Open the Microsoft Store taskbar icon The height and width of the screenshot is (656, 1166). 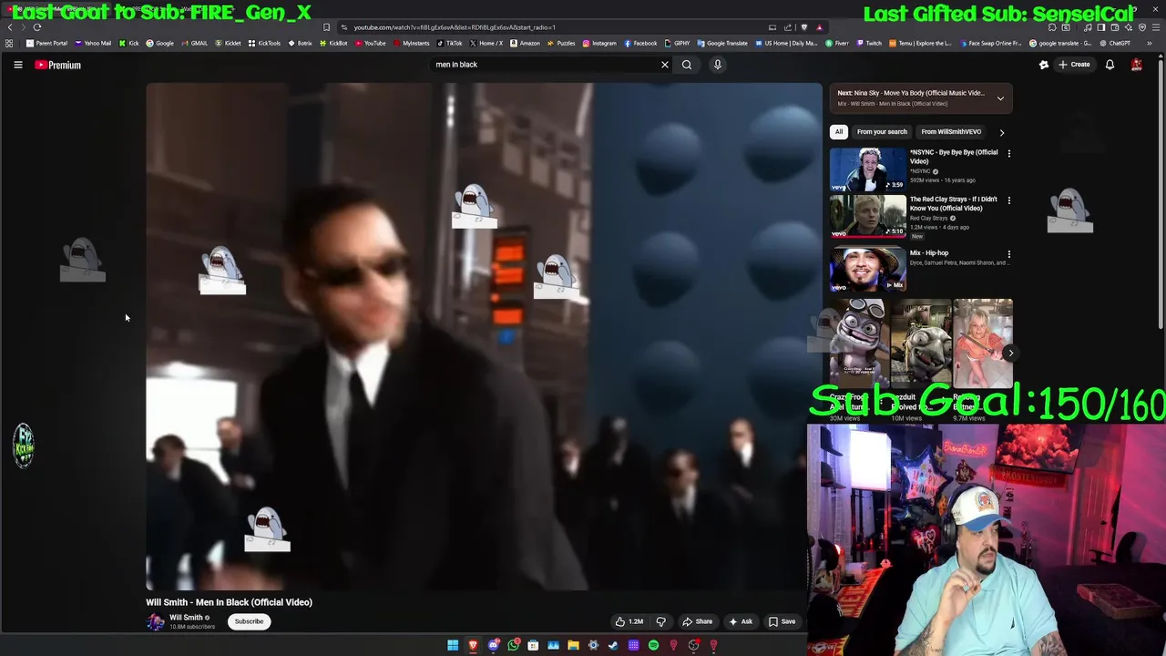[533, 645]
